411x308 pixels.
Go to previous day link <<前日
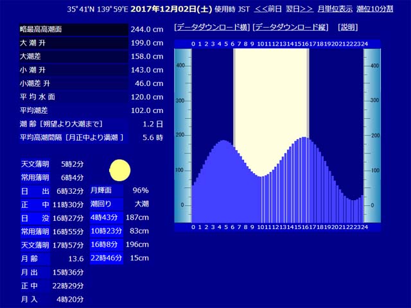coord(268,9)
